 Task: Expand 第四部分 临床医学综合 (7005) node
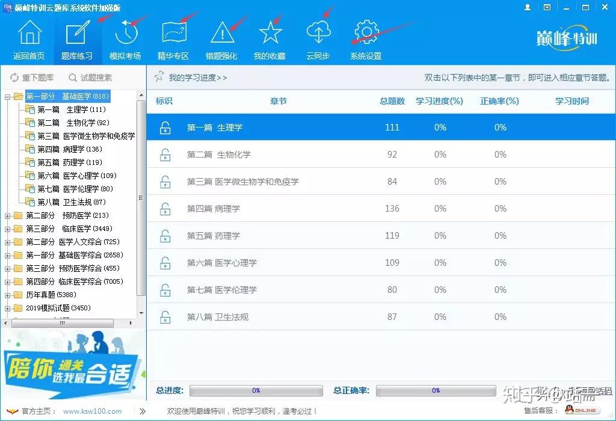point(7,282)
